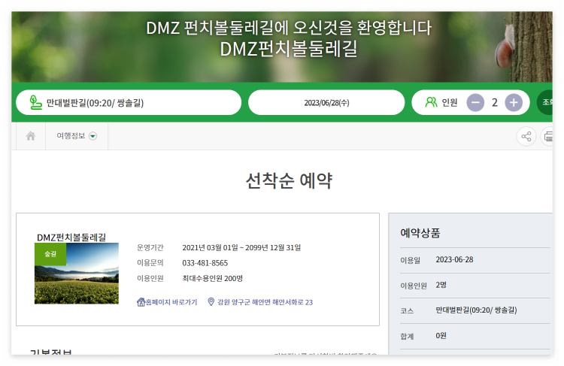Click the DMZ펀치볼둘레길 card title
This screenshot has height=366, width=564.
coord(71,237)
